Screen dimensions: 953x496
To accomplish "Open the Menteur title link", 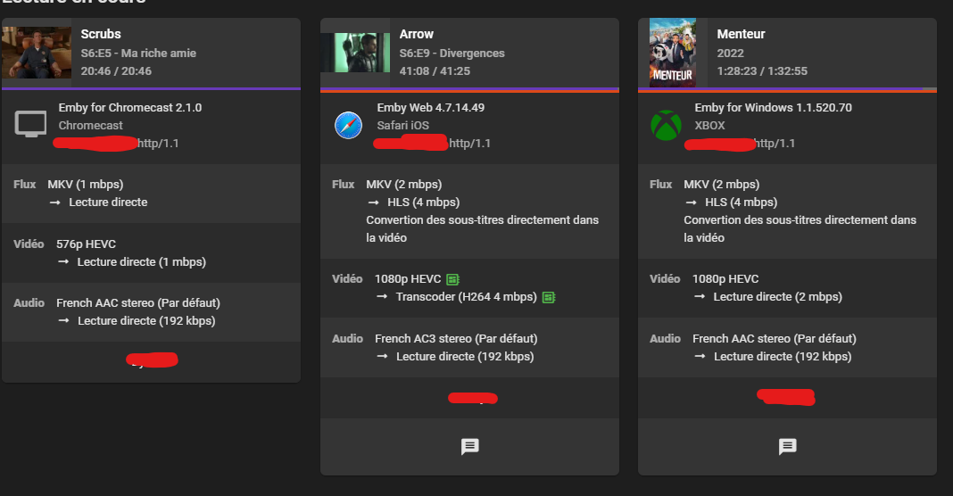I will click(741, 34).
